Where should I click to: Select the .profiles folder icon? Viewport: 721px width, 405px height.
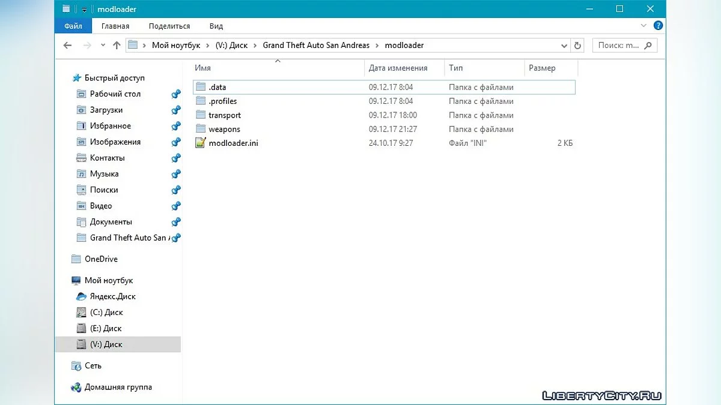coord(201,101)
